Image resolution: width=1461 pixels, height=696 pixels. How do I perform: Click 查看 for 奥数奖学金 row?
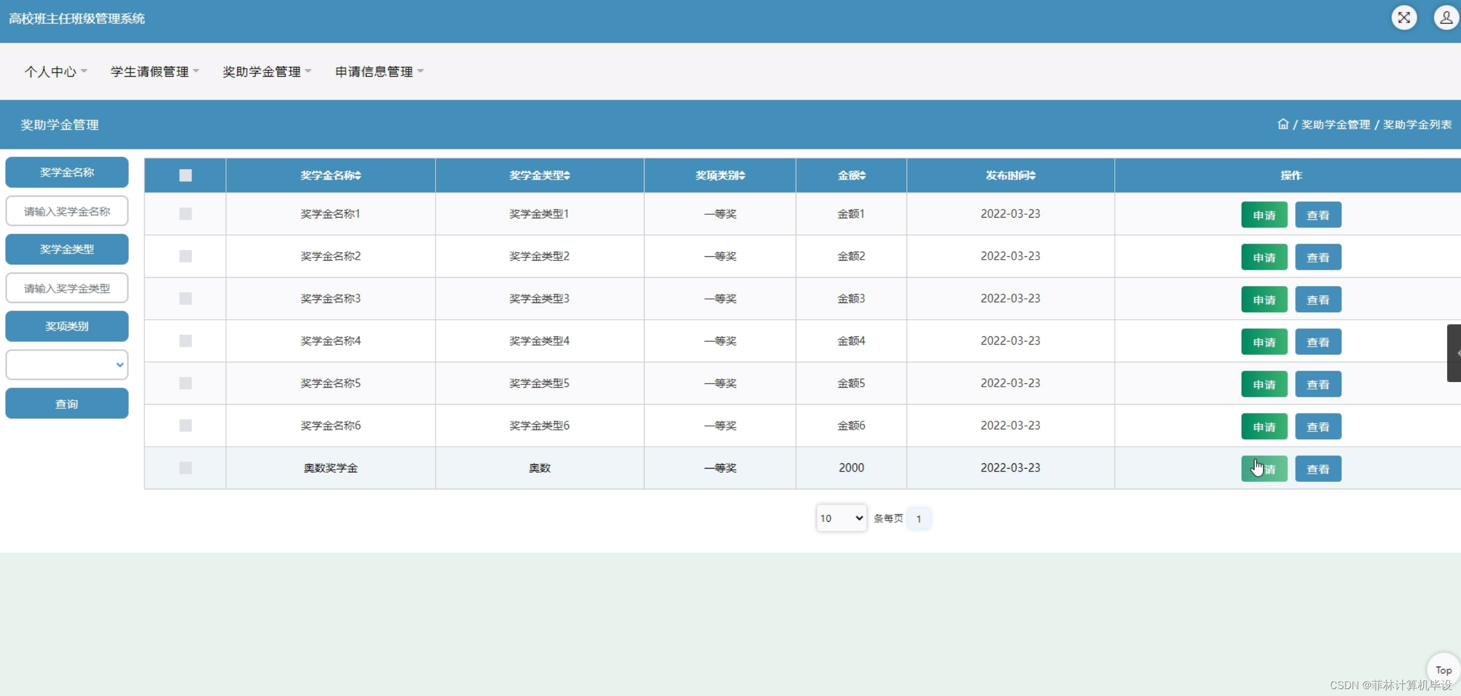[1318, 469]
